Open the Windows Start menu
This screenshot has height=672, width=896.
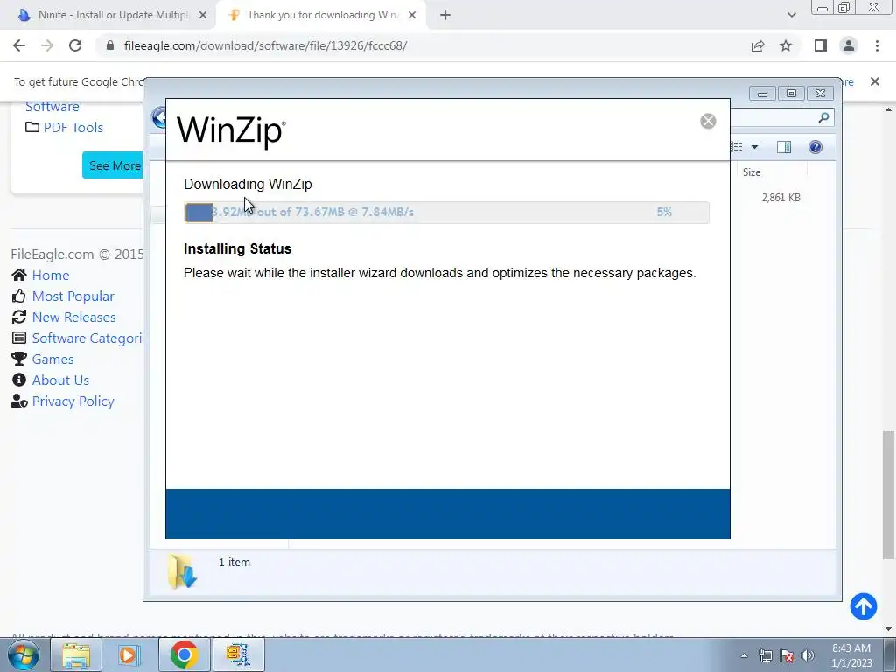click(23, 654)
